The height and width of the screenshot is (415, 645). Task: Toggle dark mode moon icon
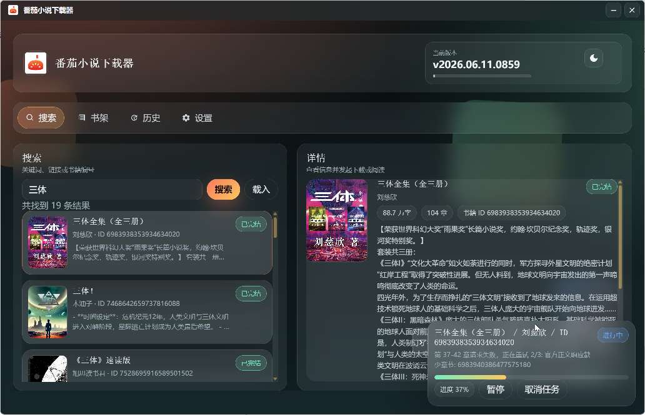click(594, 58)
